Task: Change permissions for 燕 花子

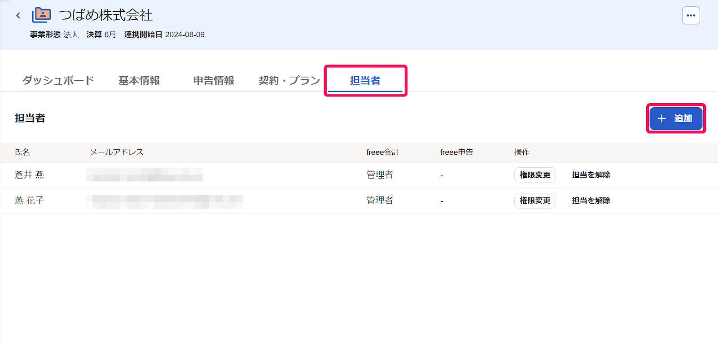Action: coord(535,201)
